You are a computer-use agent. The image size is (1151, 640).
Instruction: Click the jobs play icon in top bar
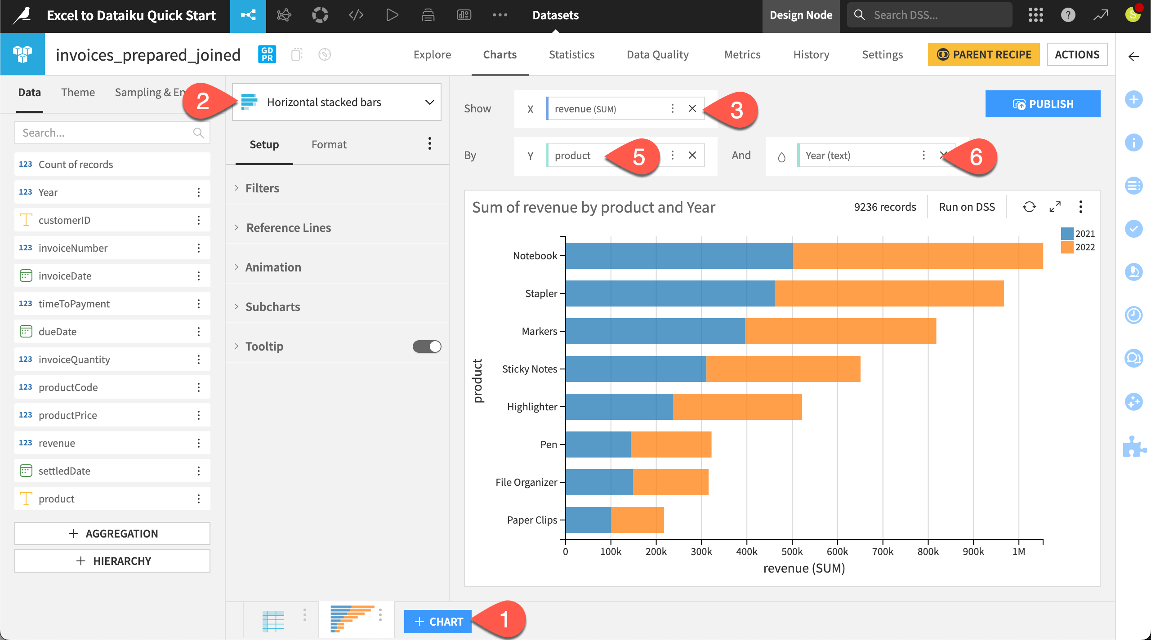(392, 15)
